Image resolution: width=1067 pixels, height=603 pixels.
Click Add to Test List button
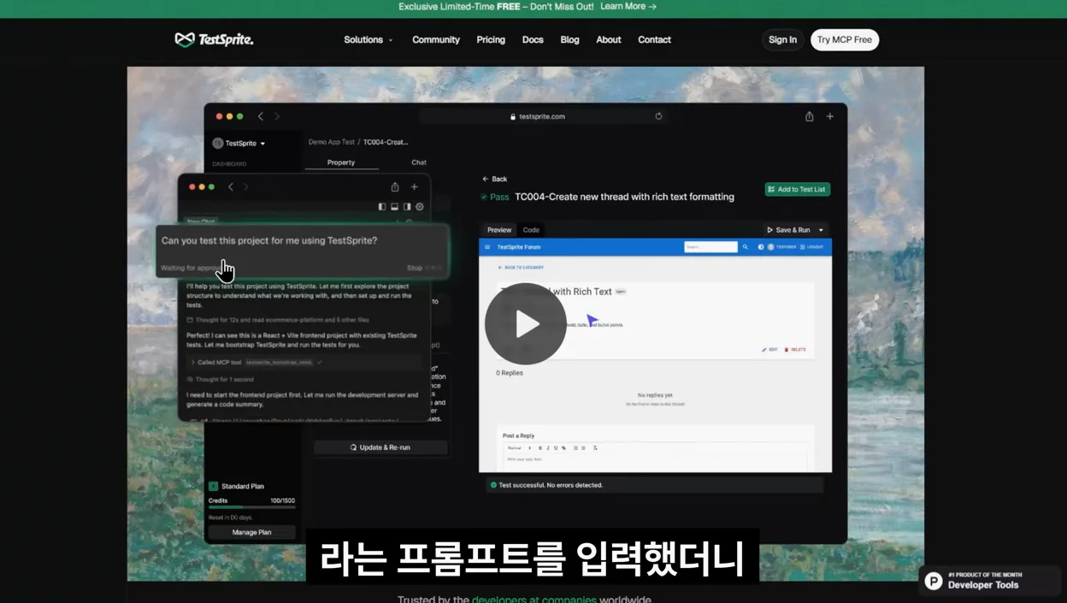click(x=797, y=189)
